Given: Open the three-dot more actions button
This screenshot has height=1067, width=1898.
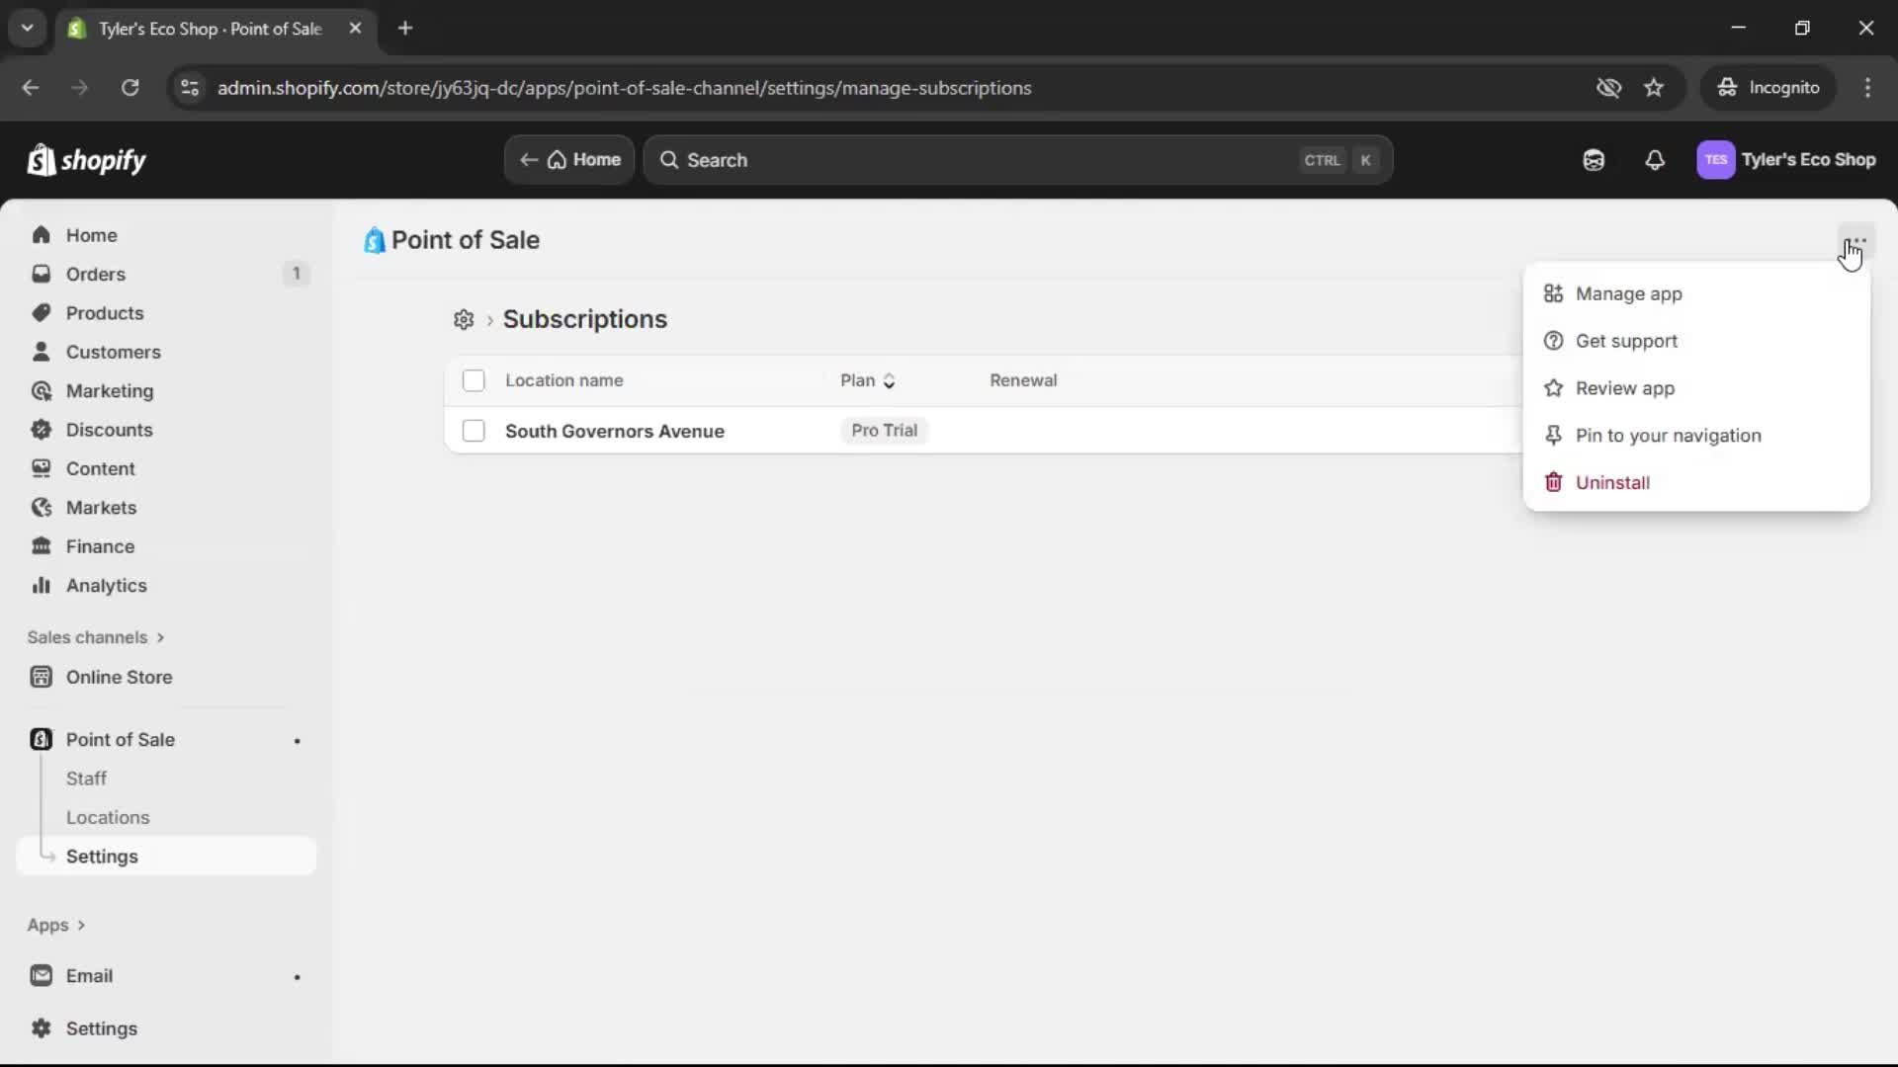Looking at the screenshot, I should tap(1856, 242).
